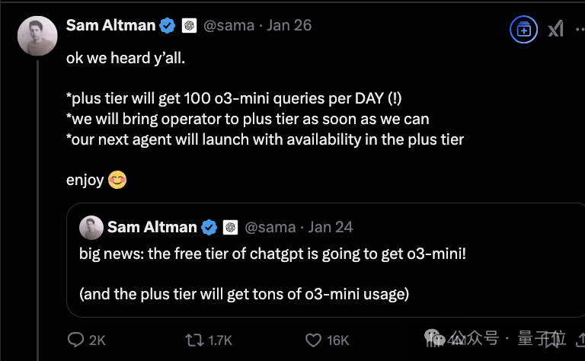
Task: Open the small avatar in the quoted tweet
Action: point(91,227)
